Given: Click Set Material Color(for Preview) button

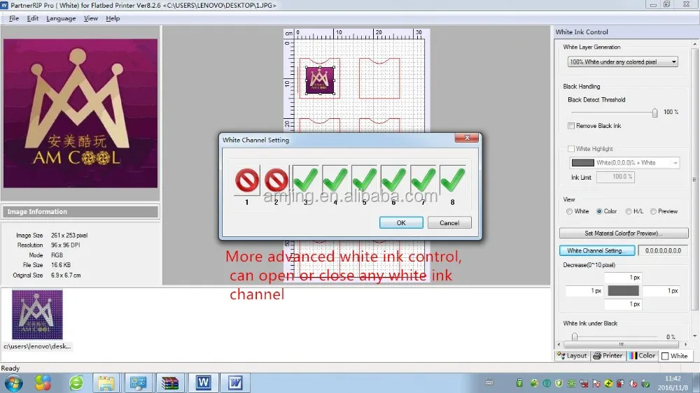Looking at the screenshot, I should (623, 234).
